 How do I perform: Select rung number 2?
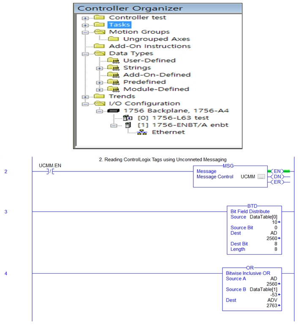click(6, 171)
